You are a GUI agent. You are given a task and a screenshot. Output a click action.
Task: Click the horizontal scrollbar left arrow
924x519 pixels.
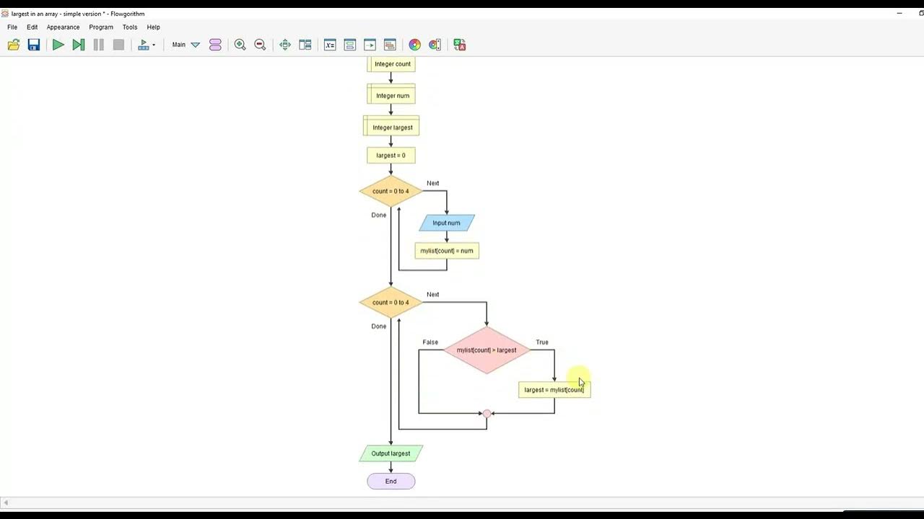click(6, 503)
